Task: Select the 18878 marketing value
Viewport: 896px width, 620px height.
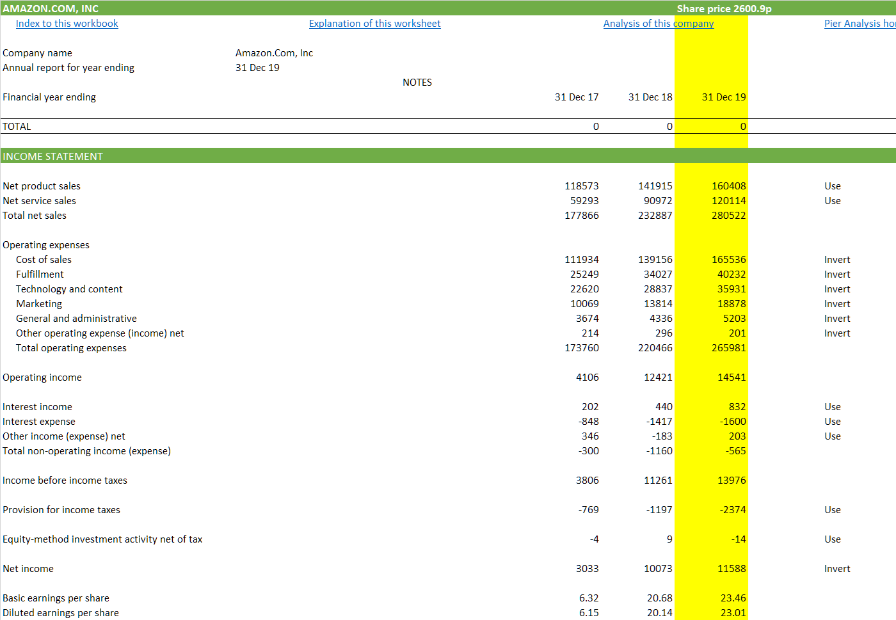Action: coord(732,304)
